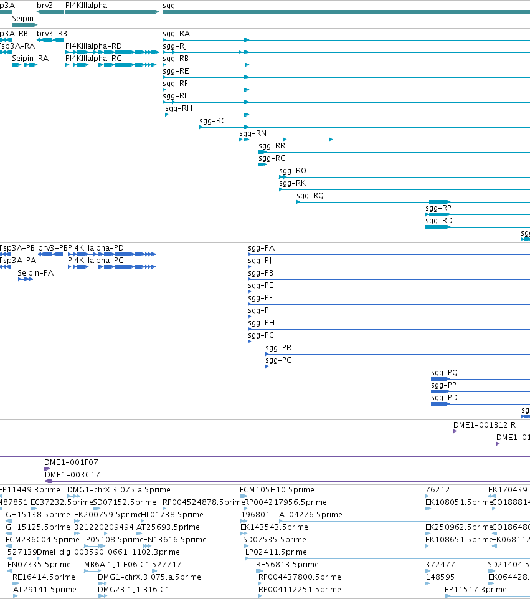Select EST AT04276.5prime
The height and width of the screenshot is (599, 530).
[x=404, y=521]
